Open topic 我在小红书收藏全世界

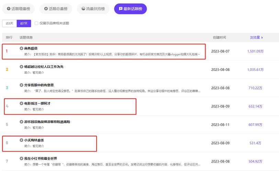point(41,158)
